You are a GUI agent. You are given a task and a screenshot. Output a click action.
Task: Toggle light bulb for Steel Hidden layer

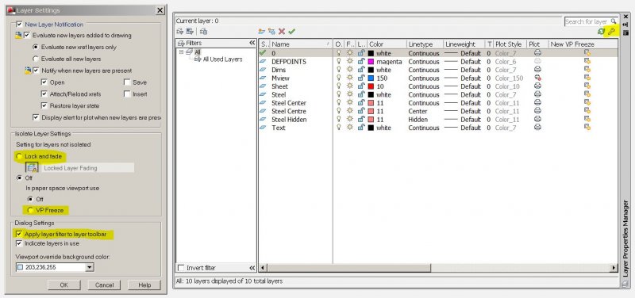tap(339, 120)
